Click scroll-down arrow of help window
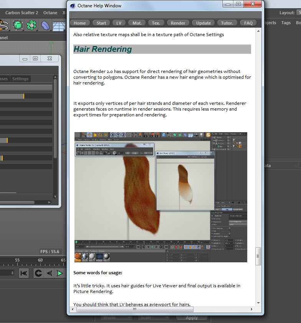 click(258, 303)
